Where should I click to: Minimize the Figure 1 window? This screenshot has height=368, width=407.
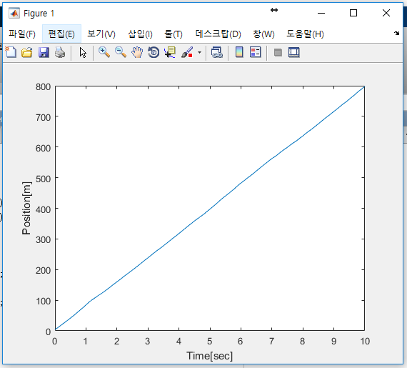pyautogui.click(x=321, y=13)
